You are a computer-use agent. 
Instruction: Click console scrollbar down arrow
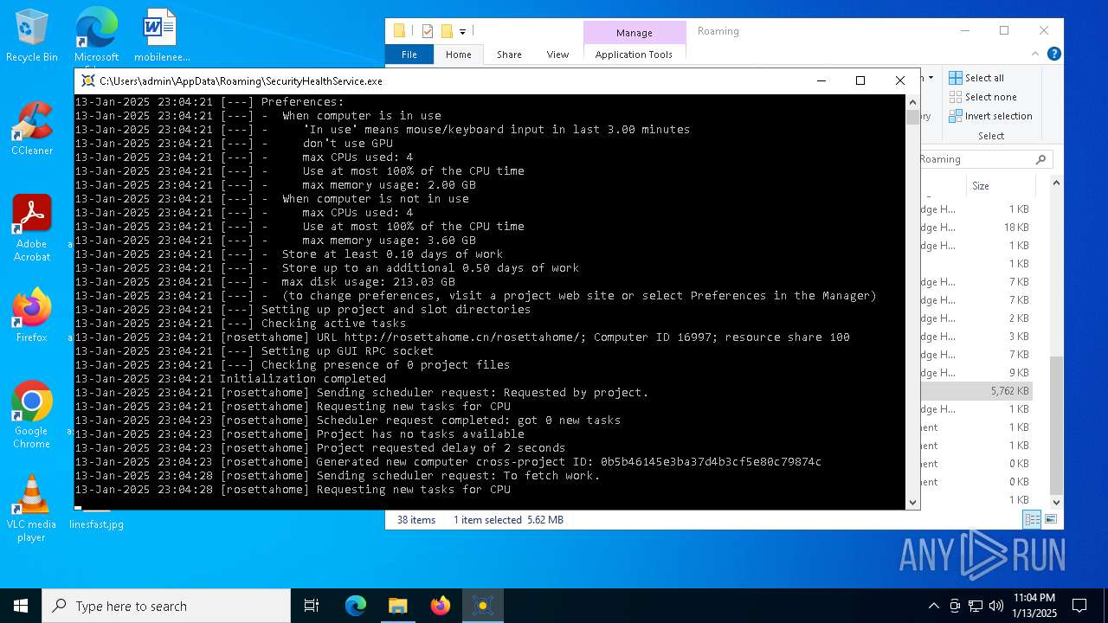coord(912,503)
